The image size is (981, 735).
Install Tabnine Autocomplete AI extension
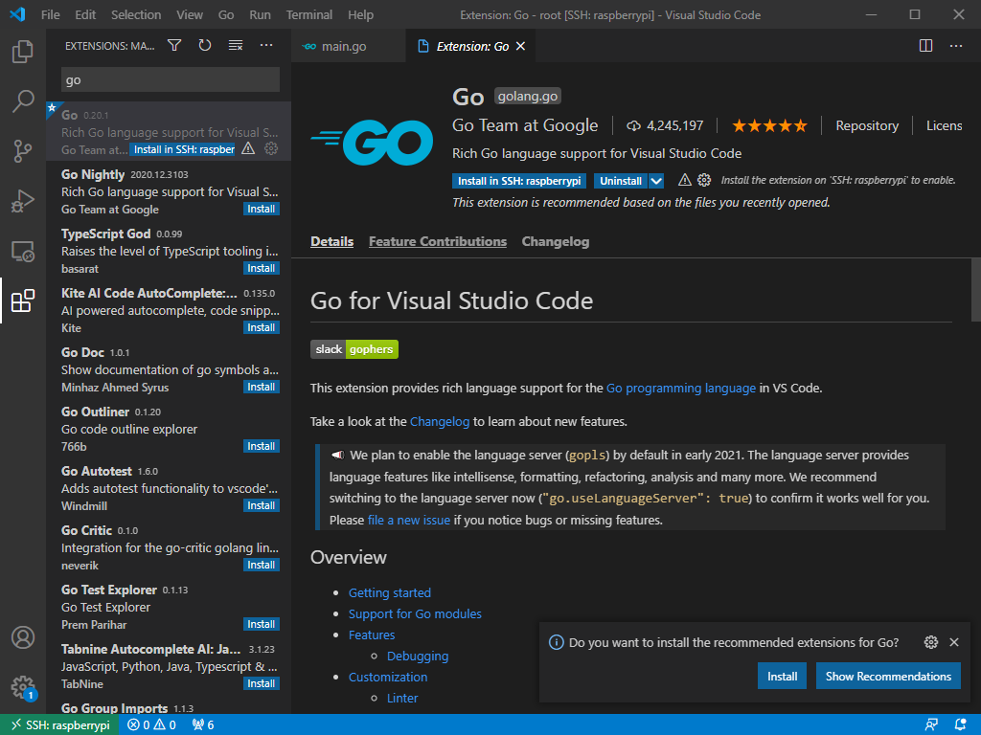pos(261,683)
